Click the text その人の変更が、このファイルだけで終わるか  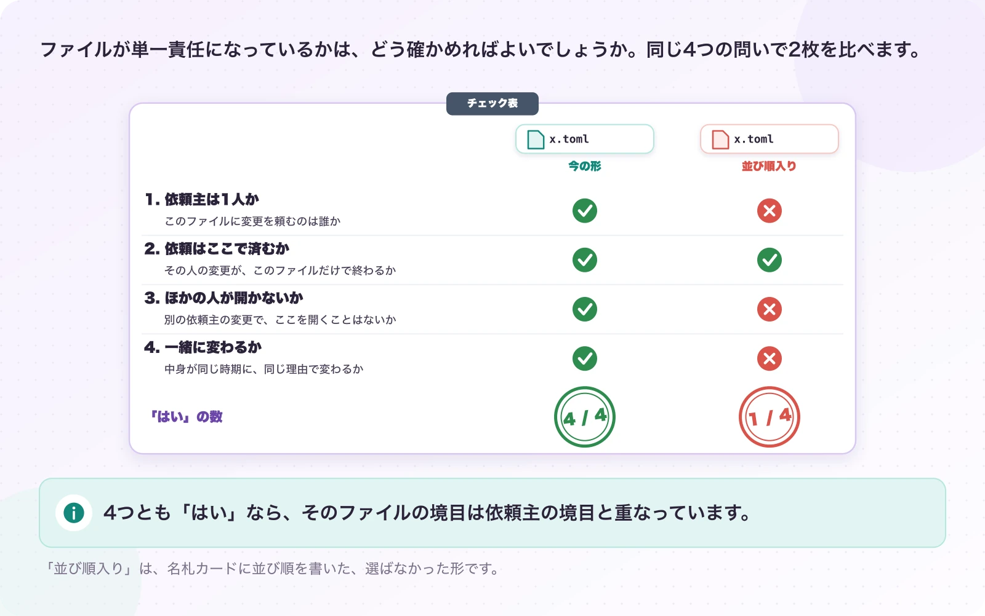click(x=280, y=270)
